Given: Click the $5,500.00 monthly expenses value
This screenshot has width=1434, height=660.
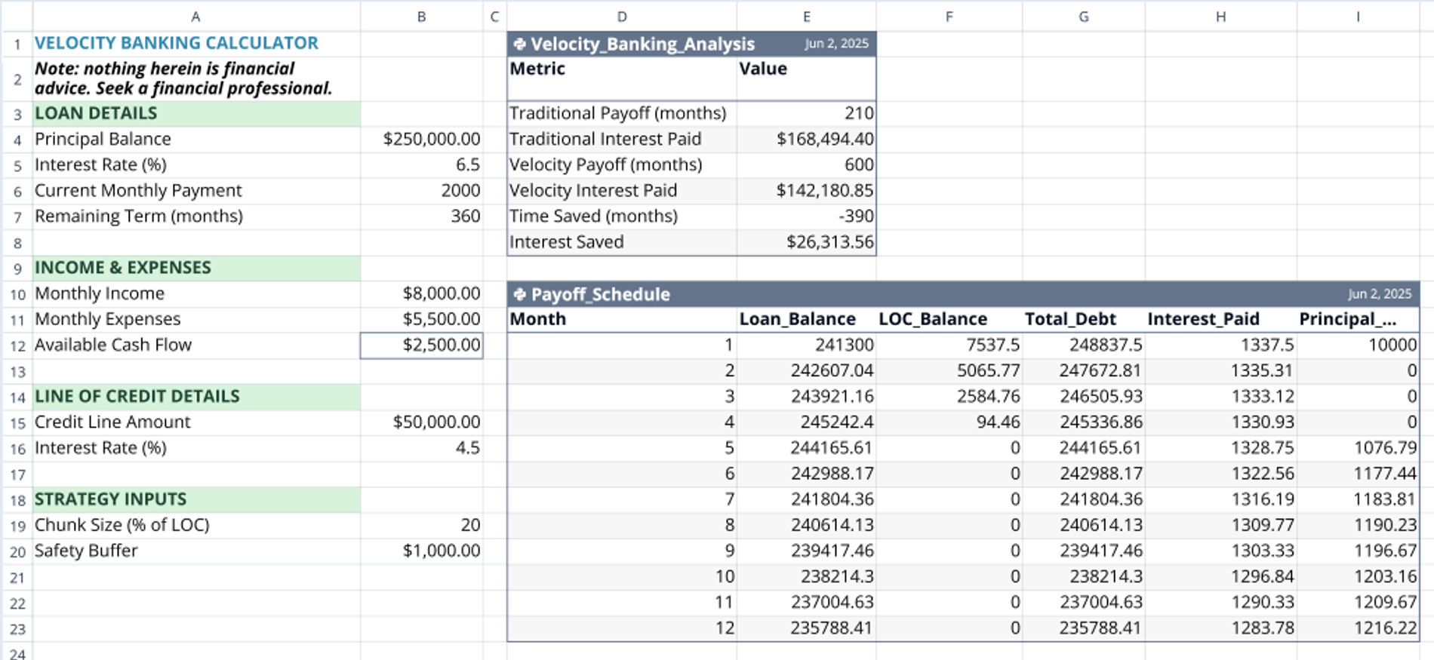Looking at the screenshot, I should [422, 320].
